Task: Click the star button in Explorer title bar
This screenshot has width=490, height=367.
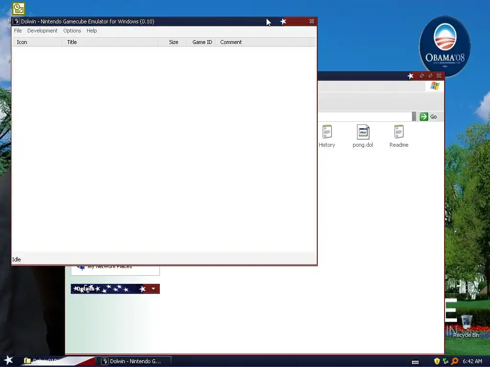Action: tap(411, 76)
